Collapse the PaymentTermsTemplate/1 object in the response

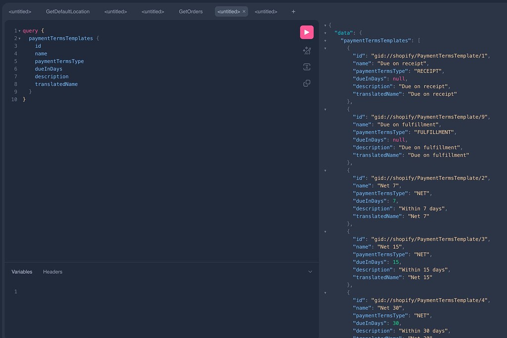(x=325, y=48)
